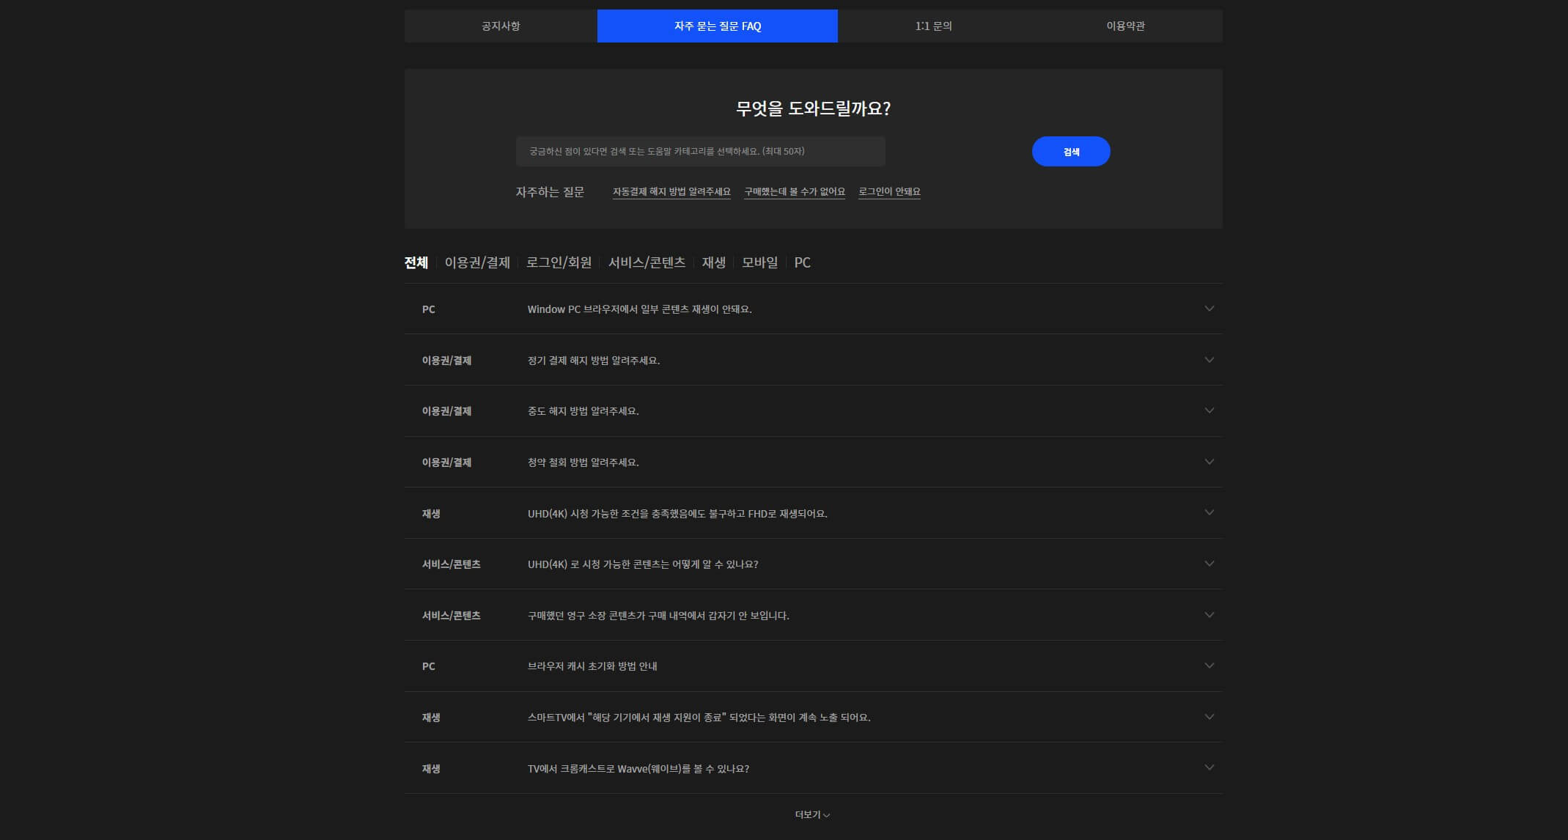Click the FAQ search input field

pos(700,151)
